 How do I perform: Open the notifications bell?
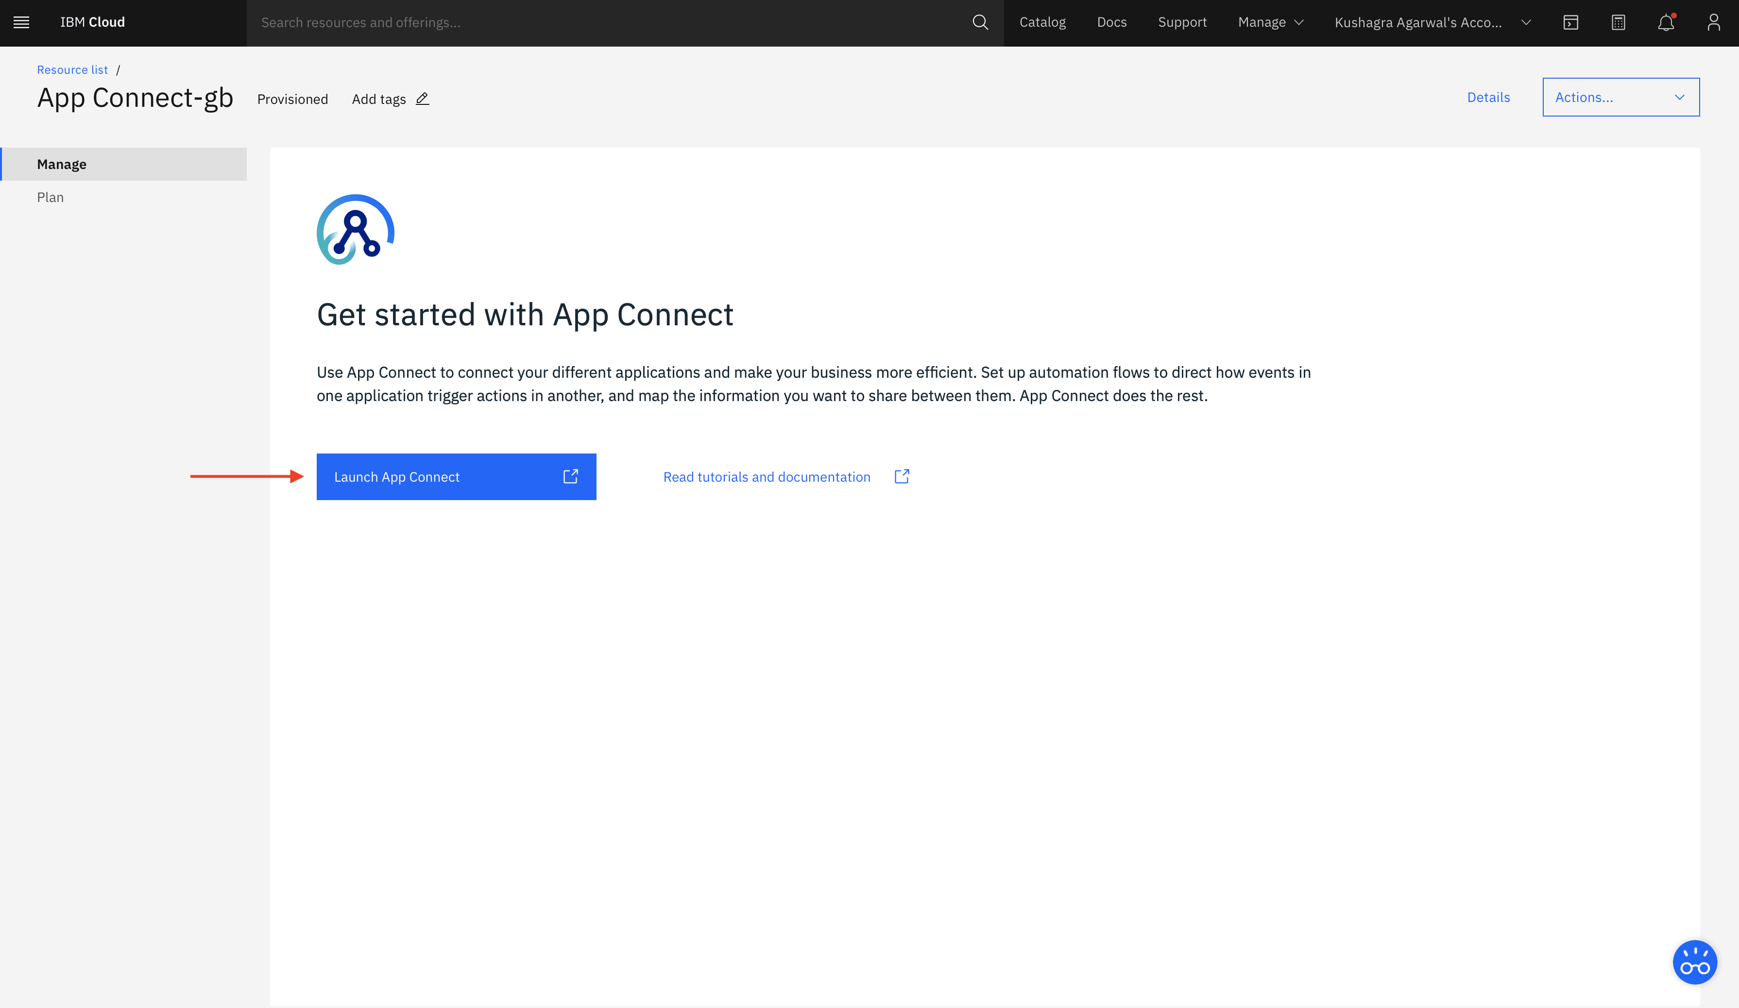point(1666,22)
